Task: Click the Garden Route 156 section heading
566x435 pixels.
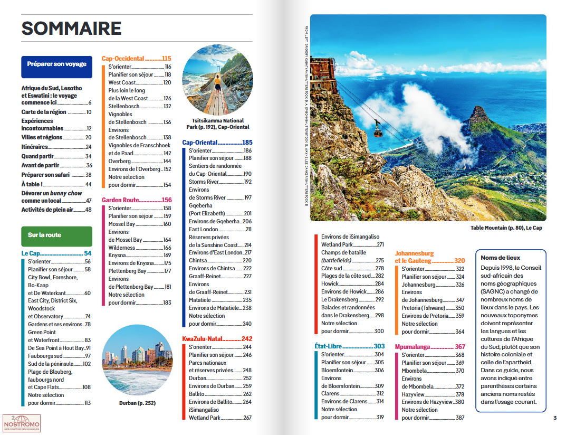Action: pos(137,200)
